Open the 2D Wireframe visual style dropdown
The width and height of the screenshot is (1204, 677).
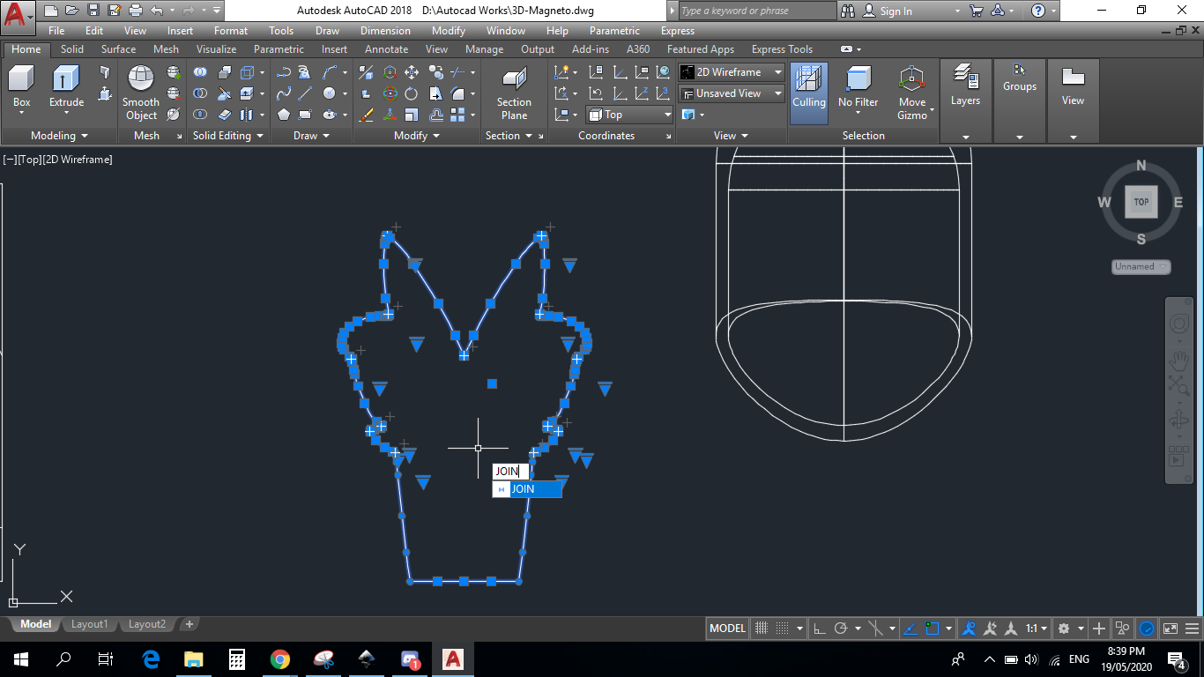[x=732, y=72]
